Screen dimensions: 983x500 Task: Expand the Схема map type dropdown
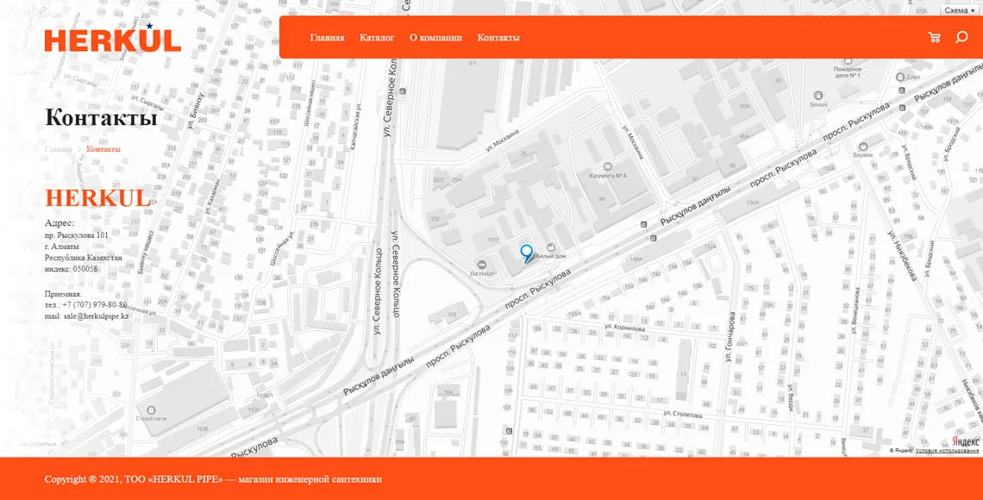tap(961, 10)
